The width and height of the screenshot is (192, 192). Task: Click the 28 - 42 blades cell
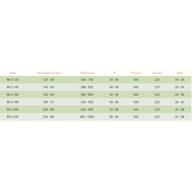coord(180,102)
